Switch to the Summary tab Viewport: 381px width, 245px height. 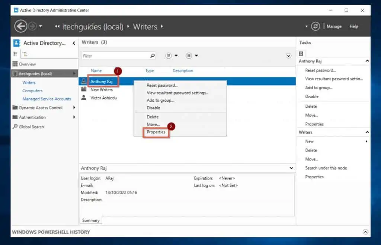91,220
